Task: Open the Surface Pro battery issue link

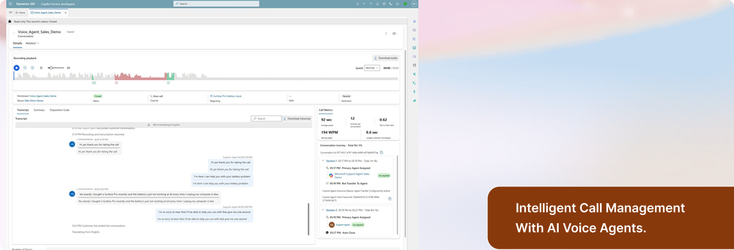Action: coord(227,96)
